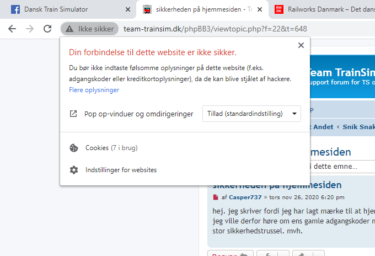
Task: Open 'Cookies (7 i brug)' details
Action: pyautogui.click(x=111, y=148)
